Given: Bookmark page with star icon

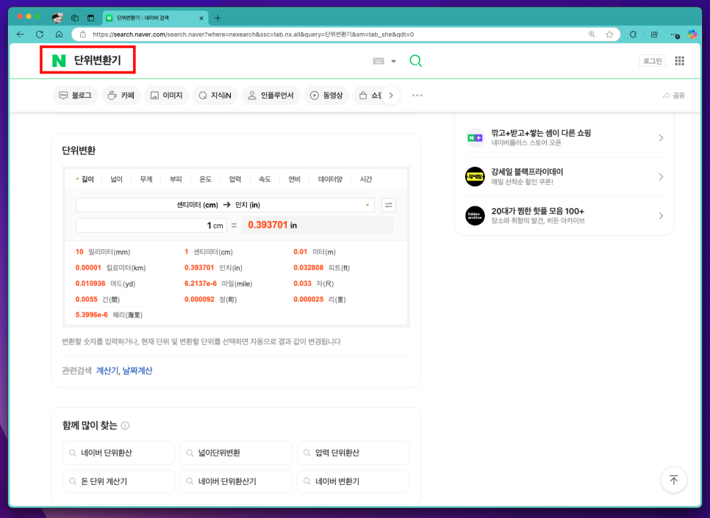Looking at the screenshot, I should click(x=609, y=35).
